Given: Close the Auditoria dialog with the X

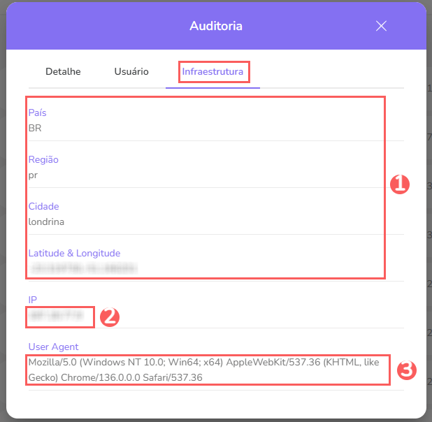Looking at the screenshot, I should click(x=381, y=26).
